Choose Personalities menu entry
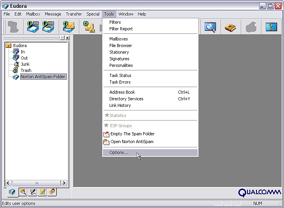This screenshot has width=284, height=208. click(x=150, y=65)
